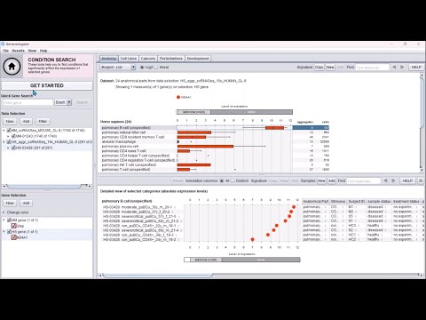Collapse Change color section
The height and width of the screenshot is (320, 426).
pos(4,212)
